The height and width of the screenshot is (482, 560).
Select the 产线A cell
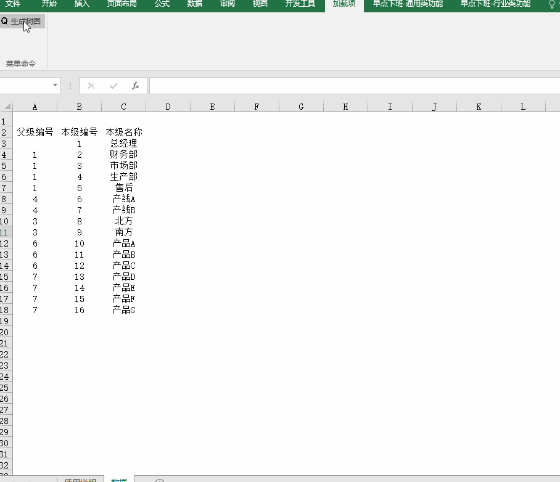(123, 199)
